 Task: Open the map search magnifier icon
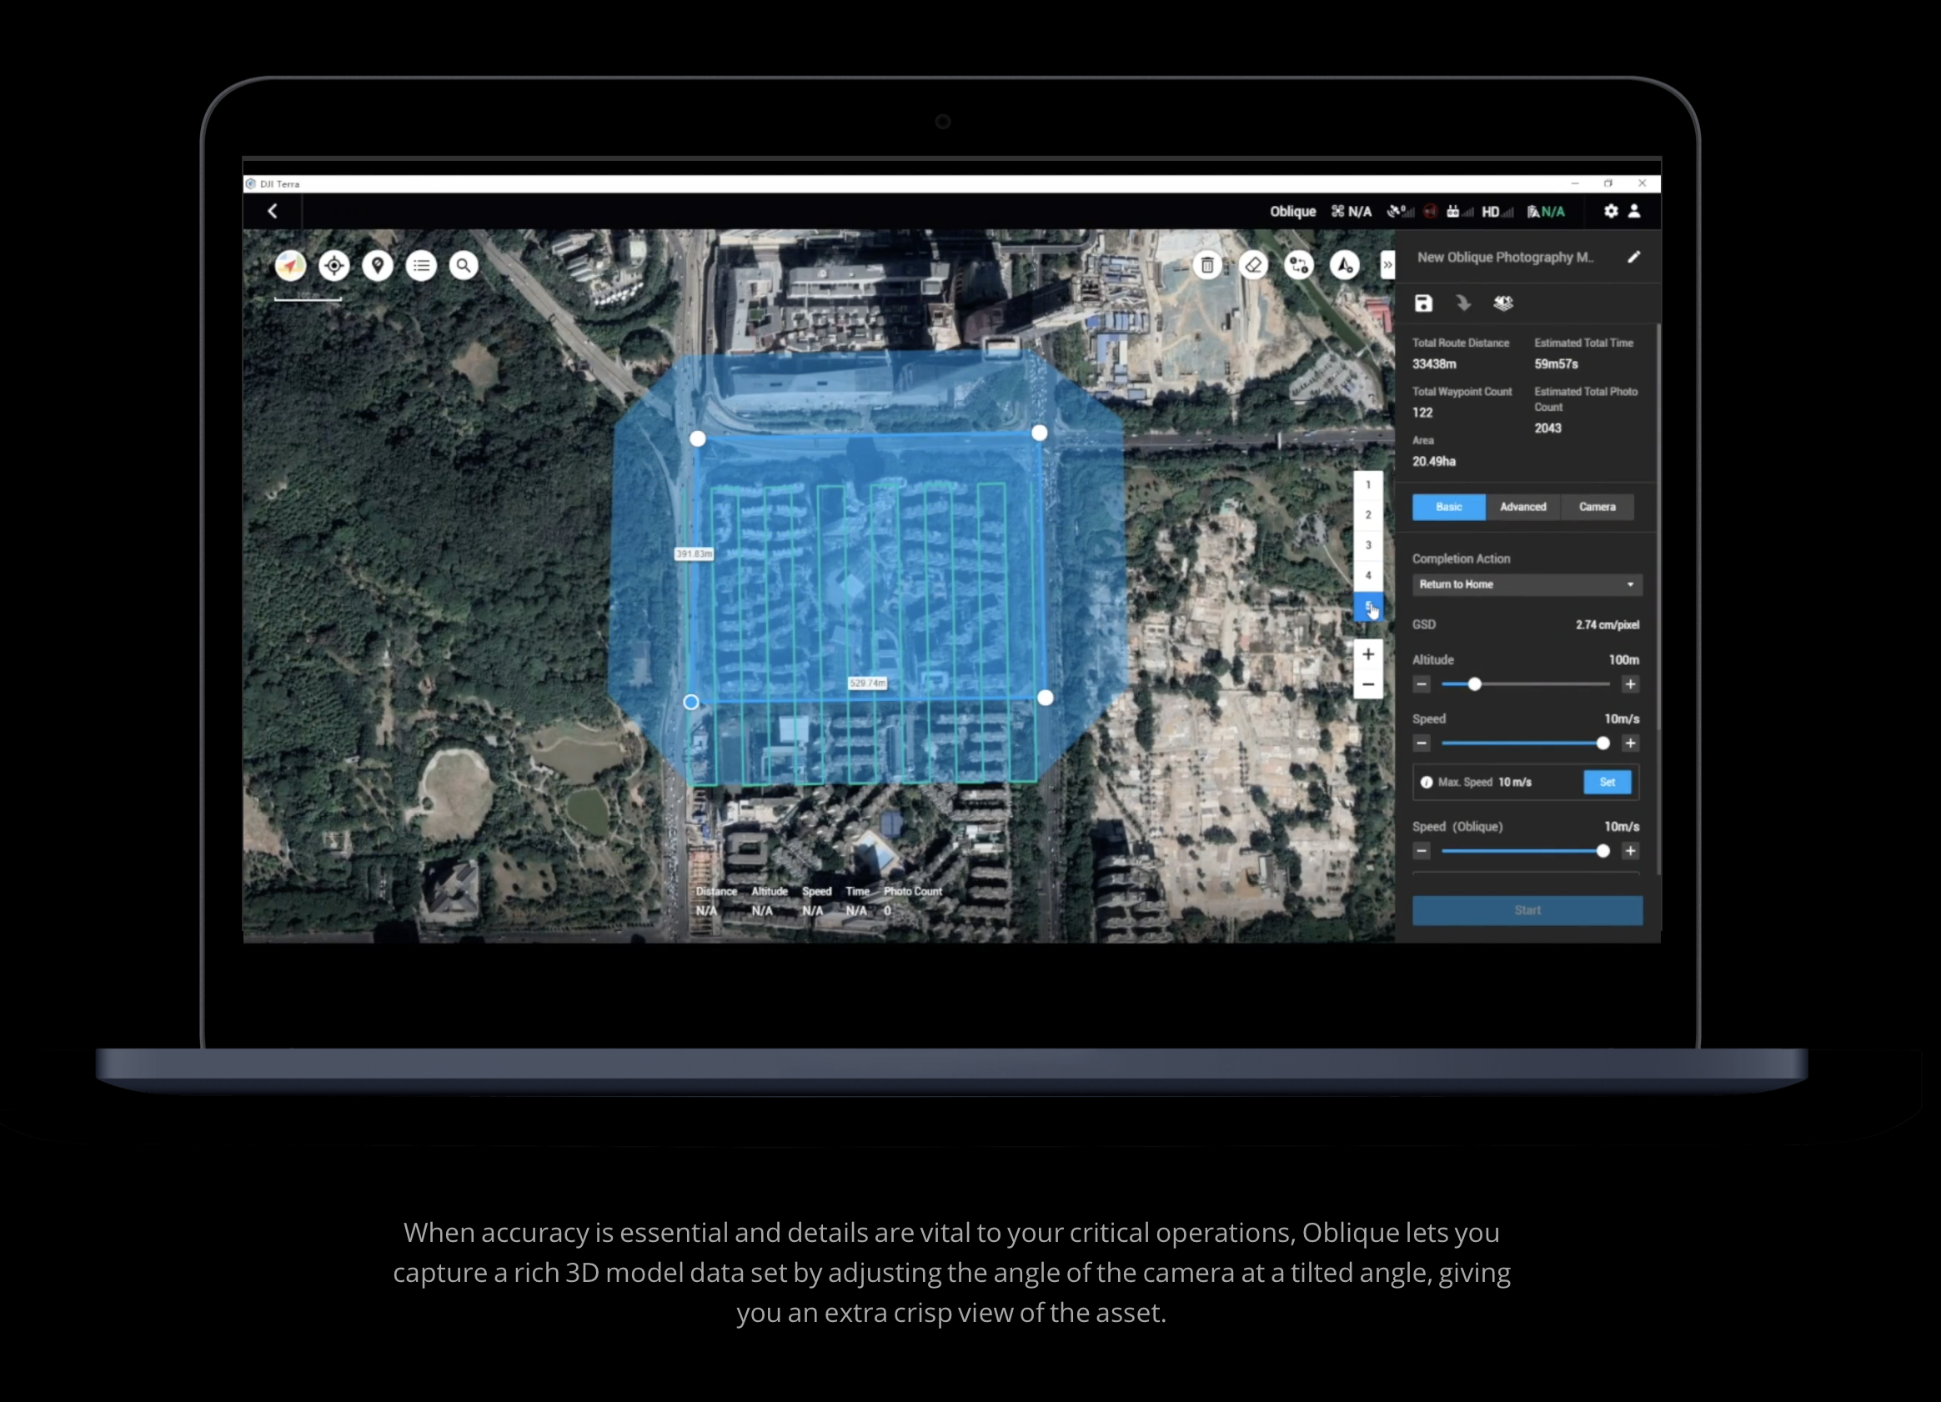tap(464, 266)
